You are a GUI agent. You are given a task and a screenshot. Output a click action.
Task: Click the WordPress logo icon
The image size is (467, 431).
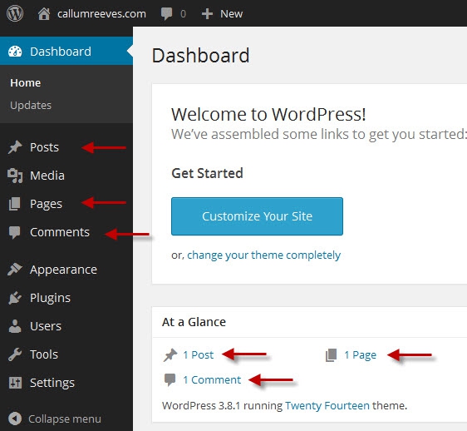point(15,13)
